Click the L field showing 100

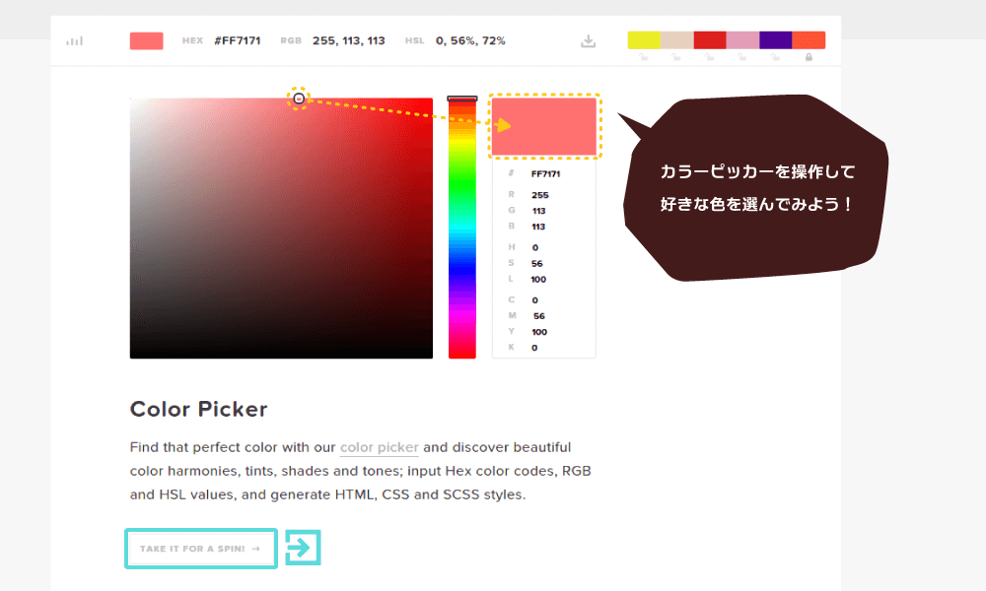[538, 280]
